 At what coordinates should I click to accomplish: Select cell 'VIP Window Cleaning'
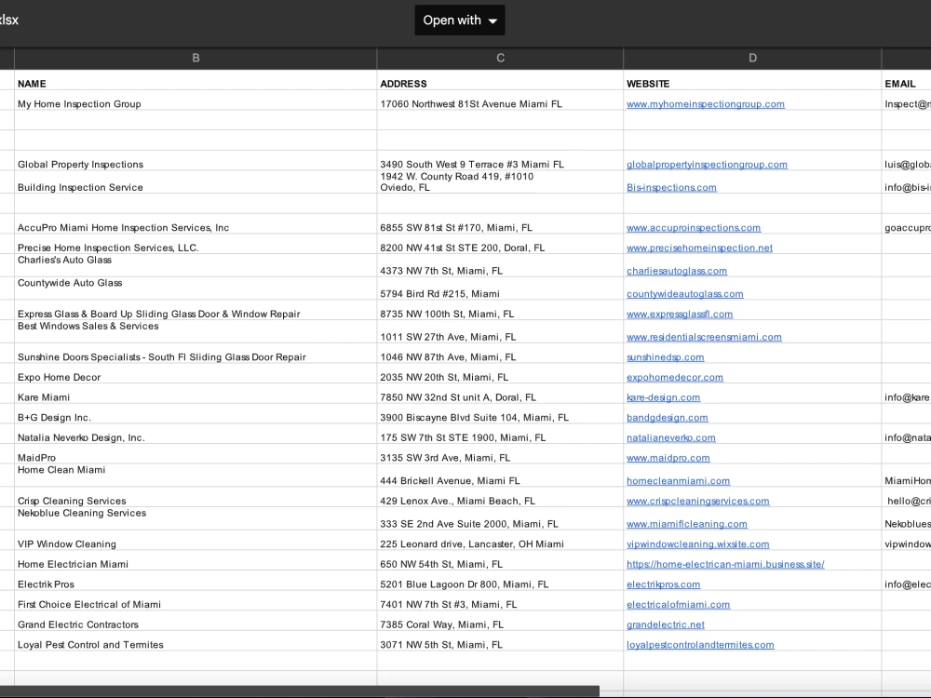196,542
